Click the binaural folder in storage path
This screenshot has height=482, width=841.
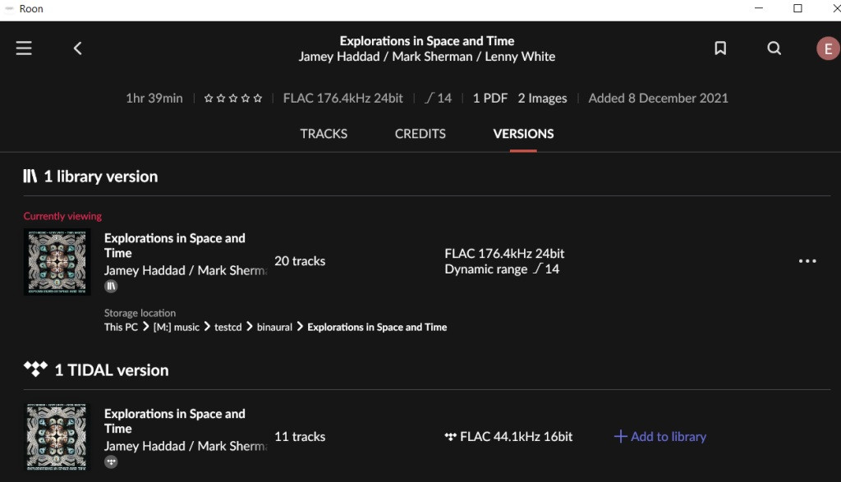coord(273,327)
